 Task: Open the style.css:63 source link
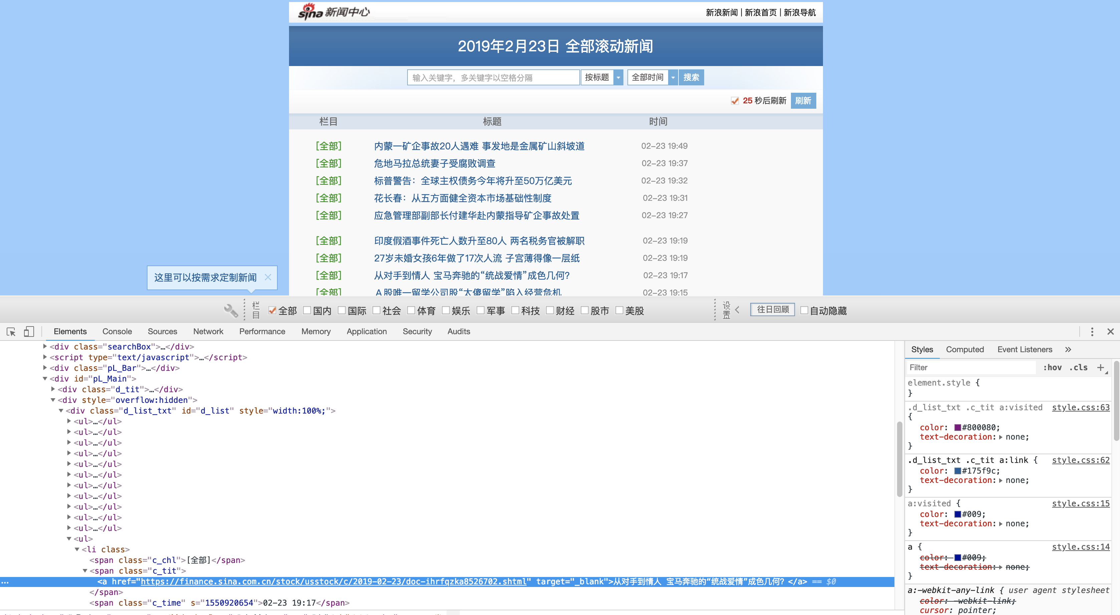coord(1081,407)
